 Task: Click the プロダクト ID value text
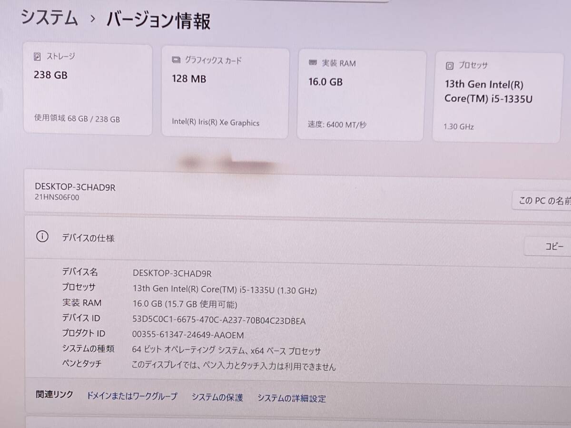188,335
